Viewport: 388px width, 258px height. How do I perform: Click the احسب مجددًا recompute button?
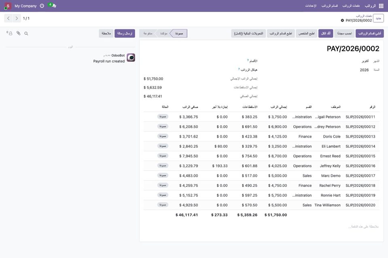coord(344,34)
